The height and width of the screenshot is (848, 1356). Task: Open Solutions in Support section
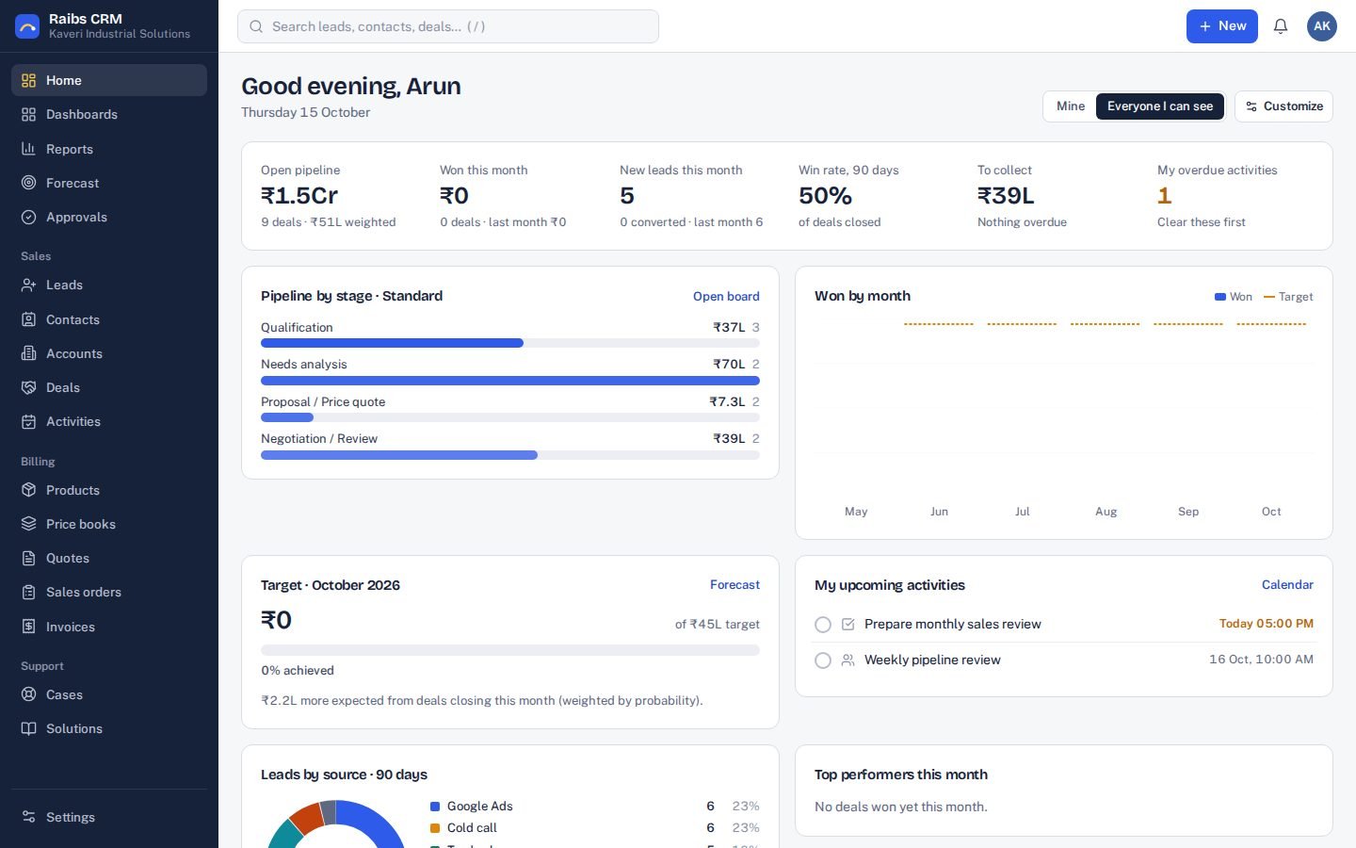pos(109,728)
